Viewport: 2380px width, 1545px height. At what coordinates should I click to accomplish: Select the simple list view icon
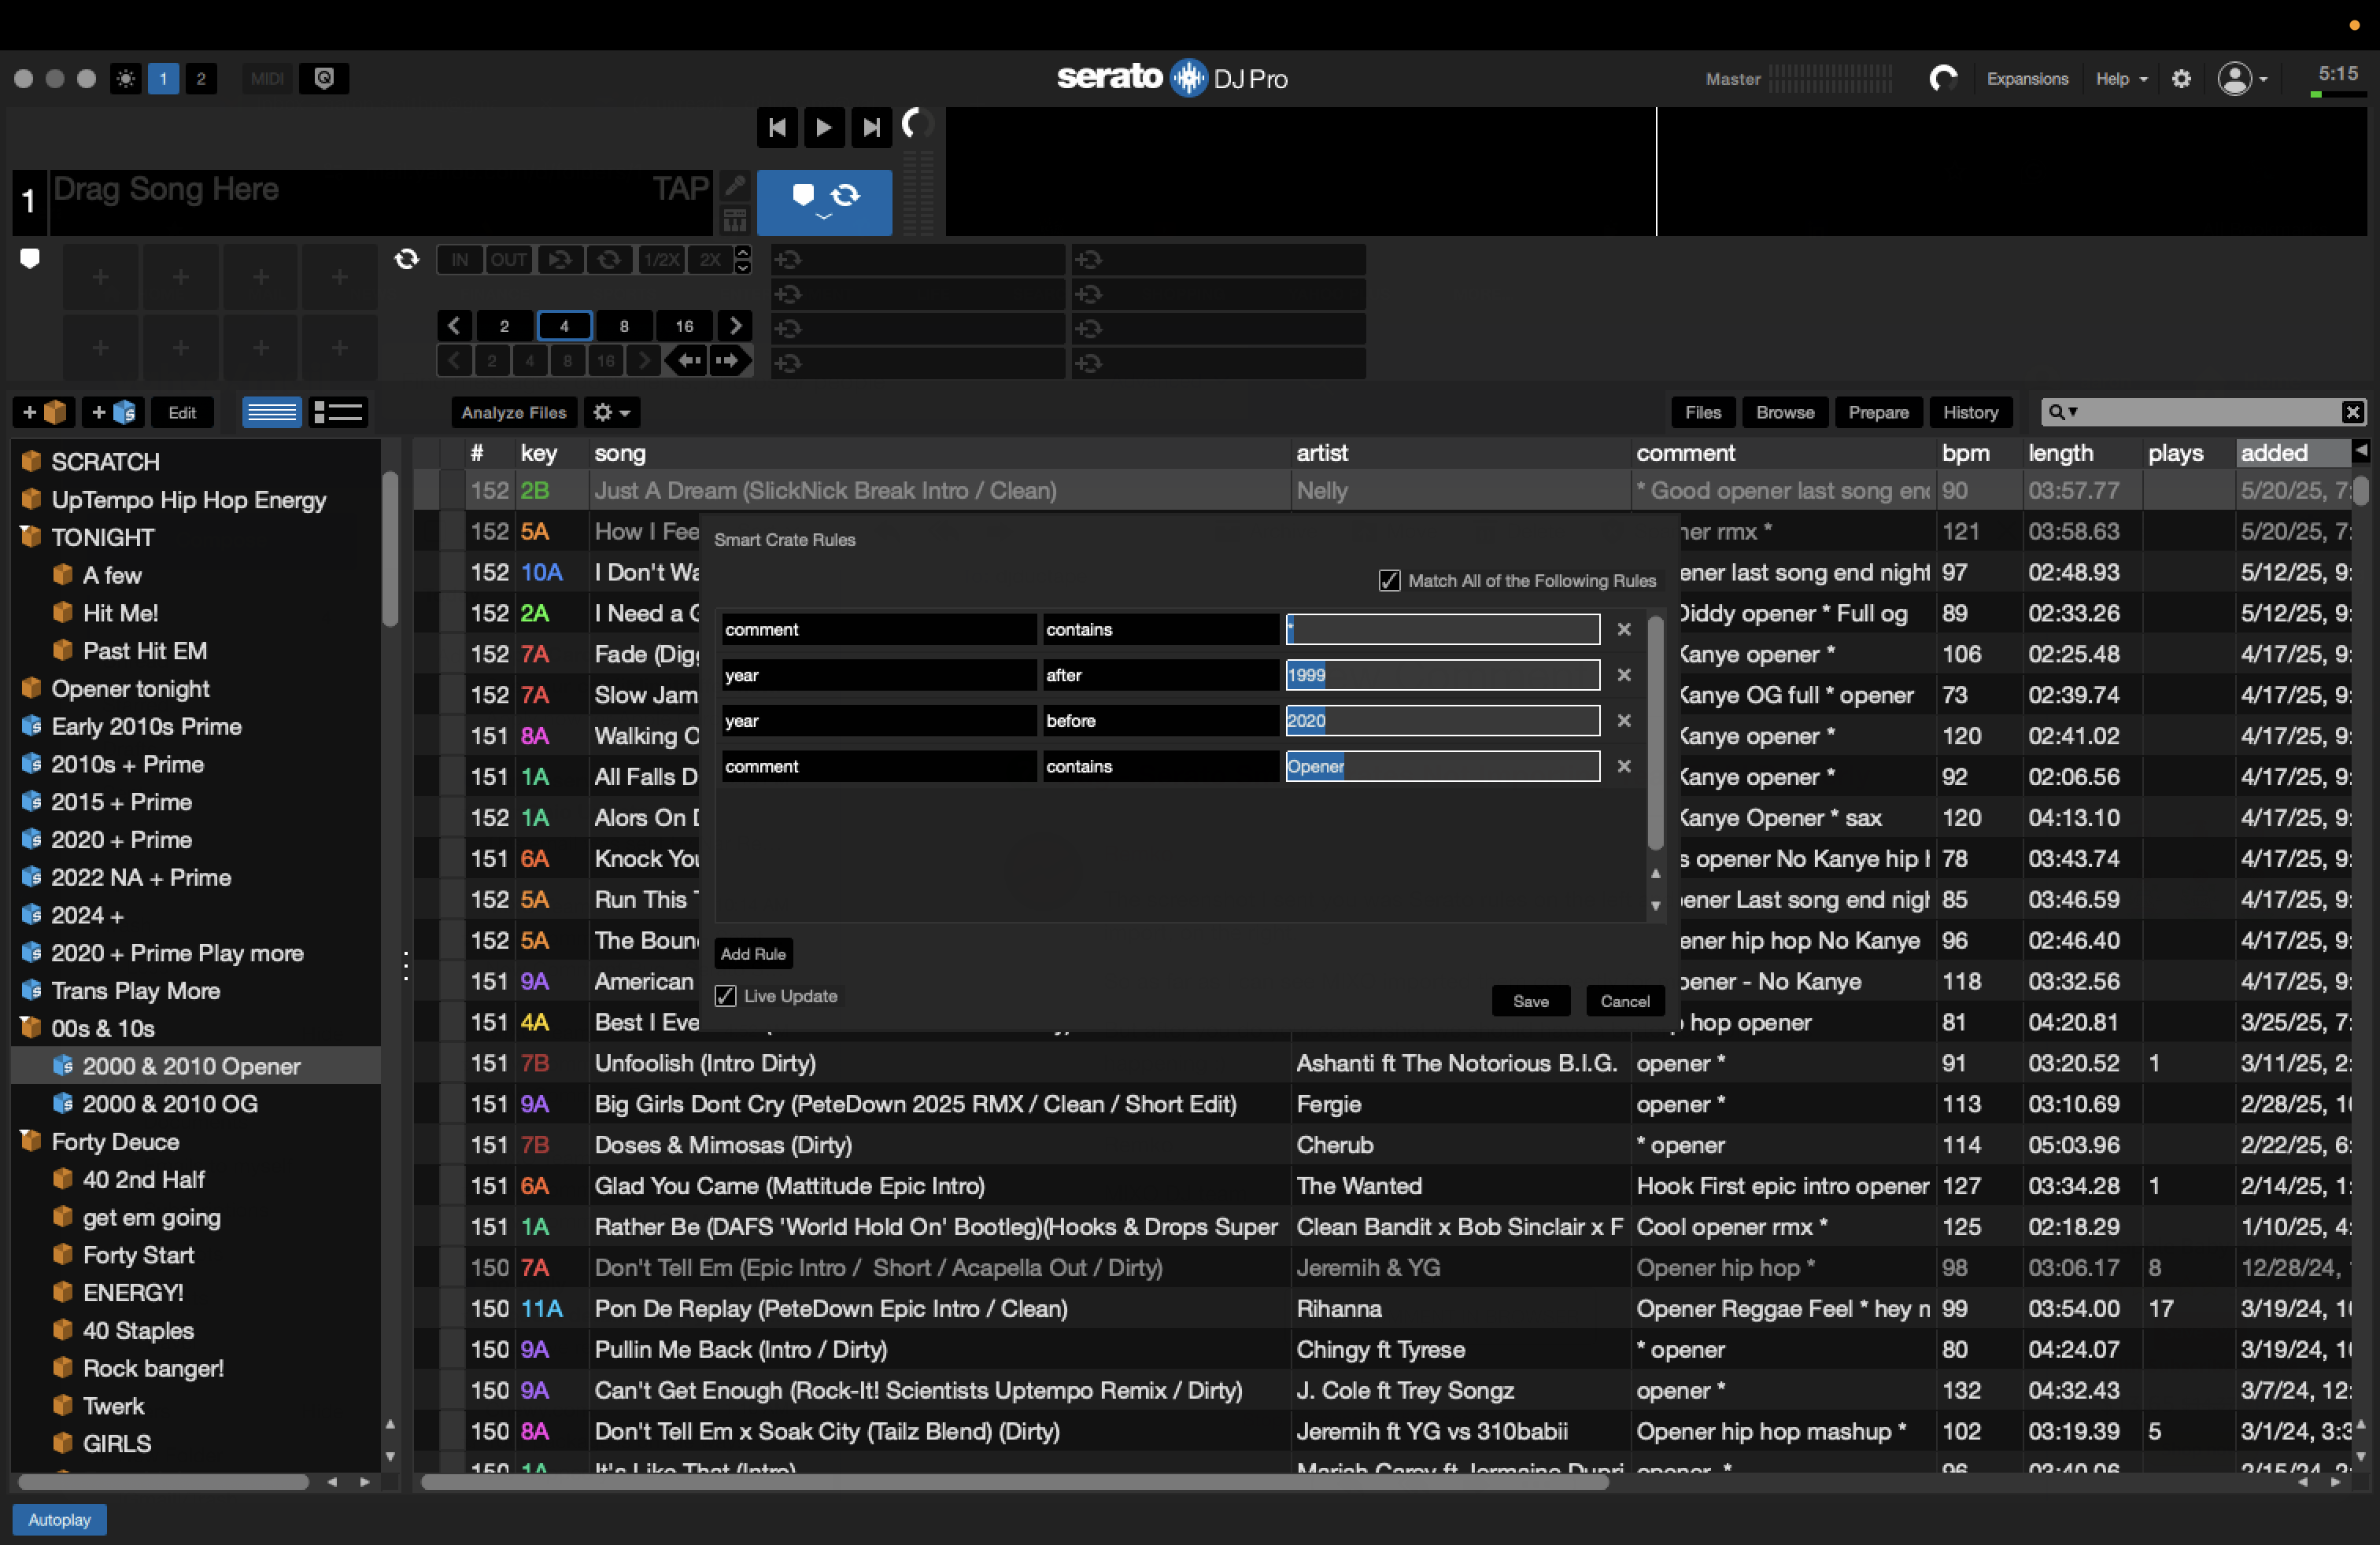tap(271, 411)
